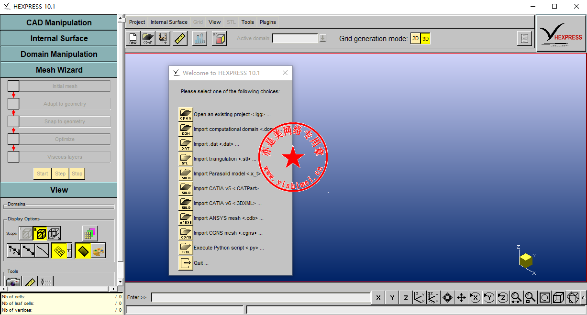Click the Enter >> command input field
This screenshot has width=587, height=315.
[261, 297]
